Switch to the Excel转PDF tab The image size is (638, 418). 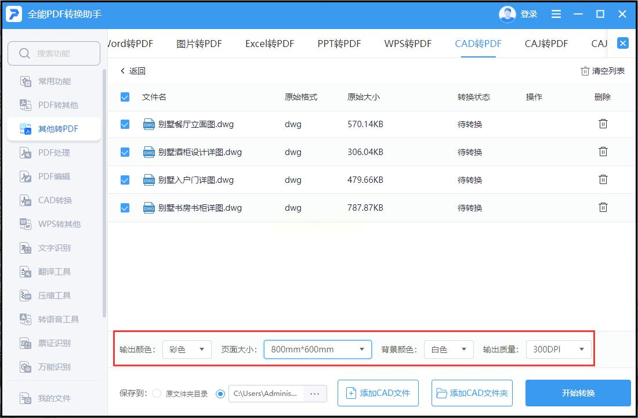pos(269,44)
